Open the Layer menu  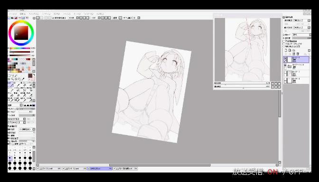46,14
